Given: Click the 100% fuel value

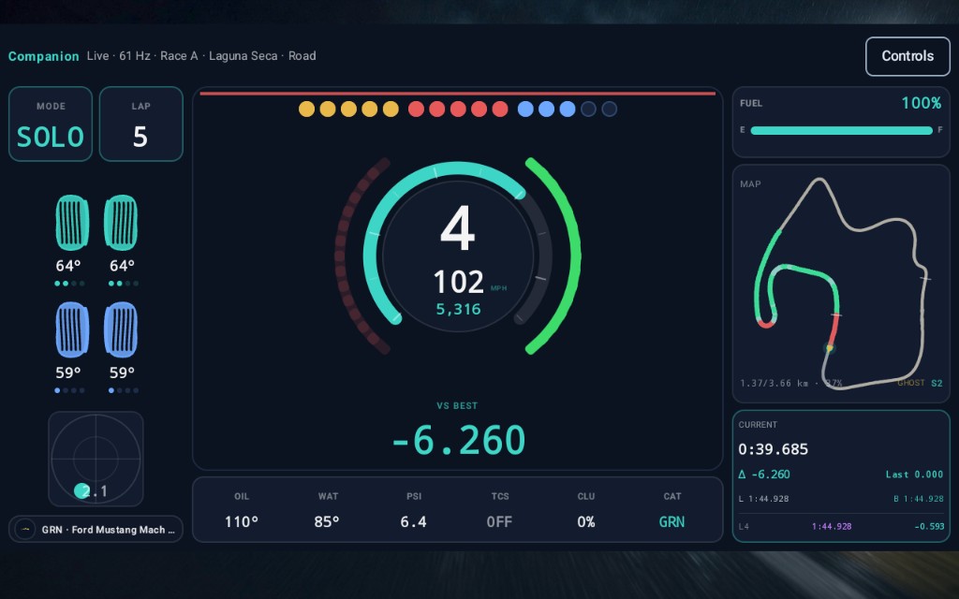Looking at the screenshot, I should tap(922, 103).
